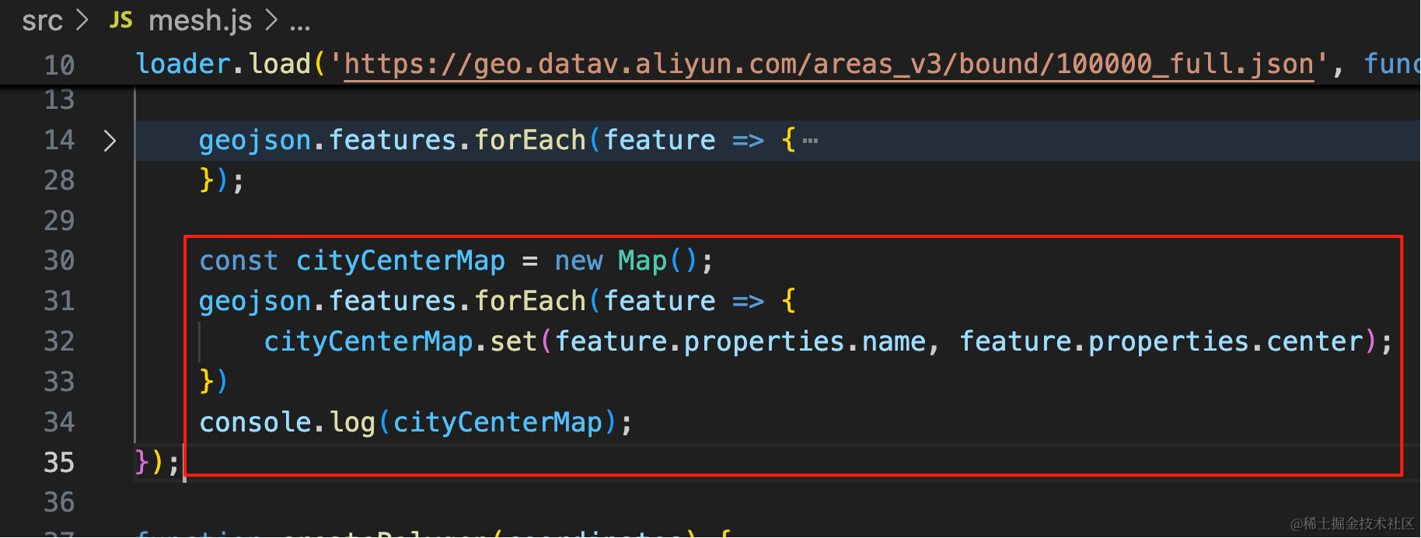The width and height of the screenshot is (1421, 538).
Task: Click the folded code ellipsis on line 14
Action: (811, 141)
